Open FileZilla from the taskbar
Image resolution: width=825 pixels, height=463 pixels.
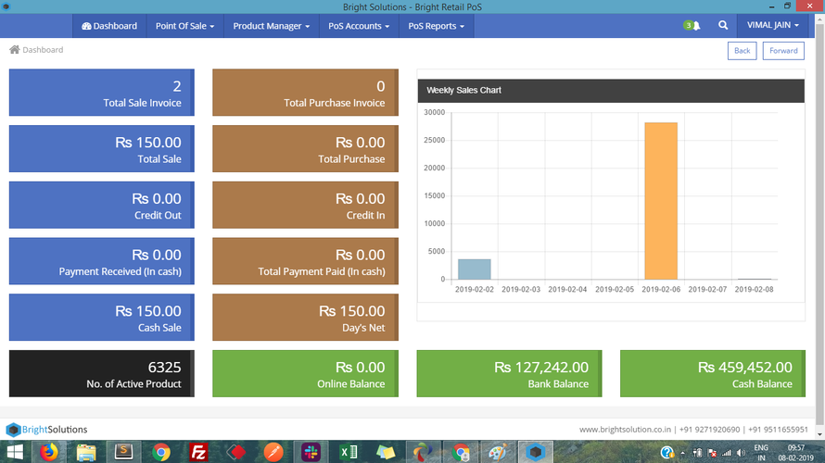tap(198, 452)
